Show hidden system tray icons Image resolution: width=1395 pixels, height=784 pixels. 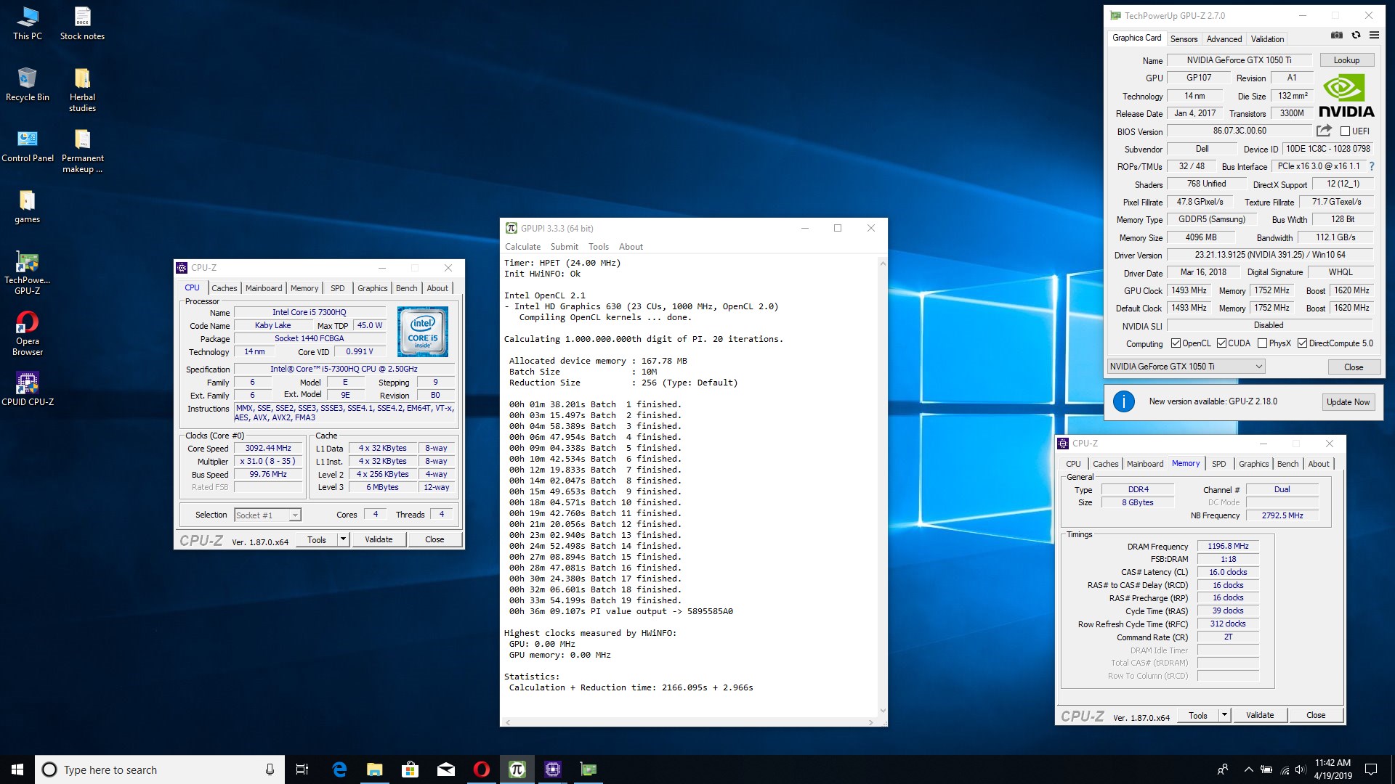coord(1248,769)
